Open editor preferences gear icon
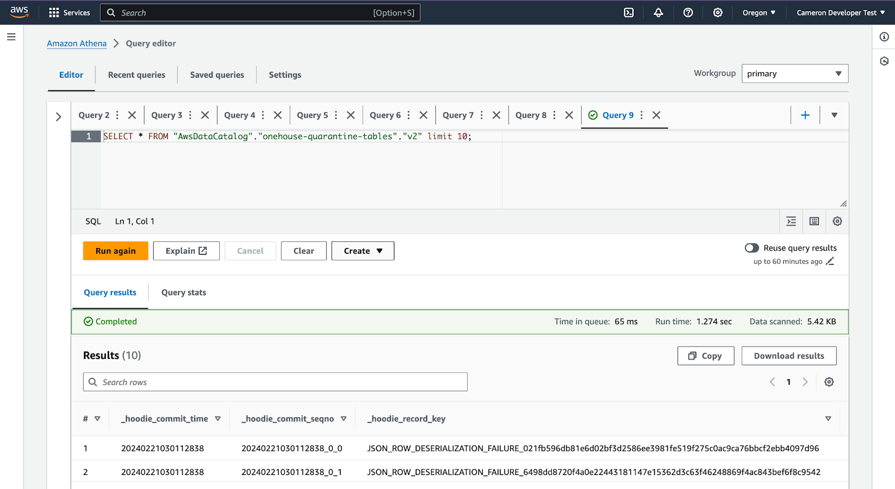 pyautogui.click(x=837, y=221)
